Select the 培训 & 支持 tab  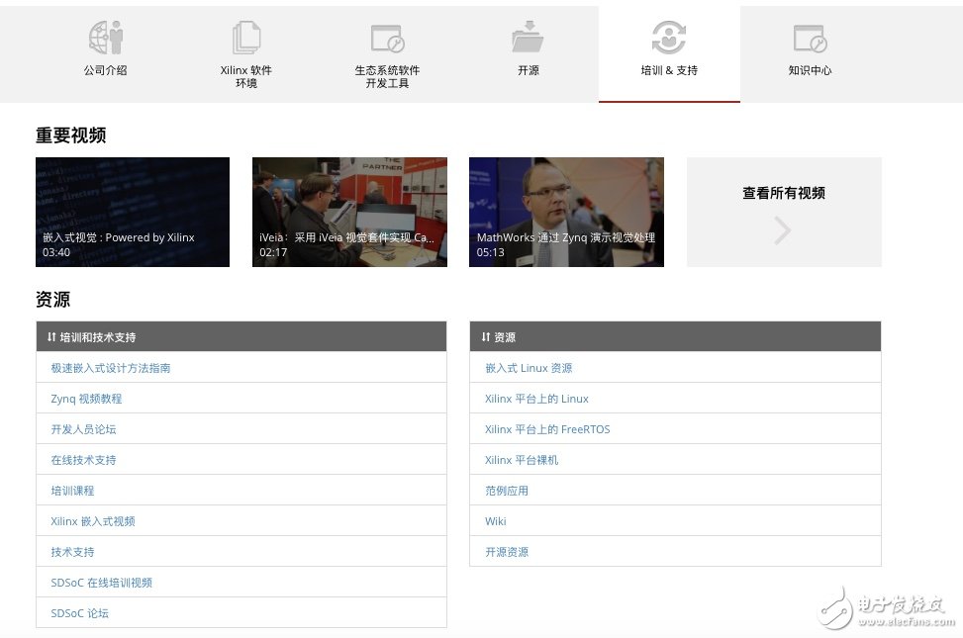tap(669, 54)
